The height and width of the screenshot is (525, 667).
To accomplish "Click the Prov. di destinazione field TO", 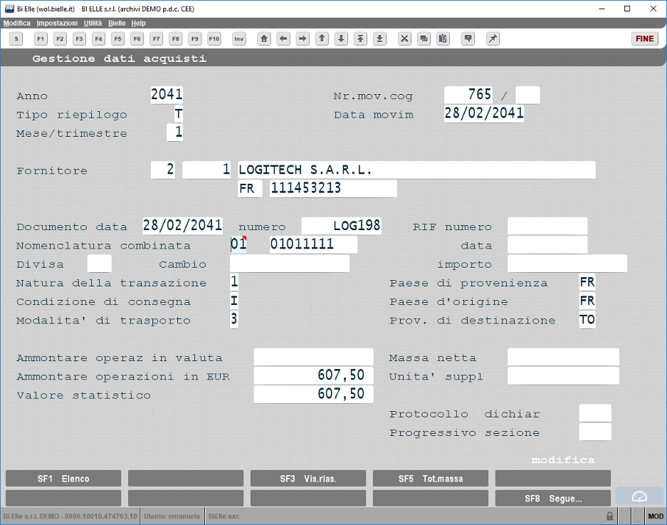I will [x=587, y=319].
